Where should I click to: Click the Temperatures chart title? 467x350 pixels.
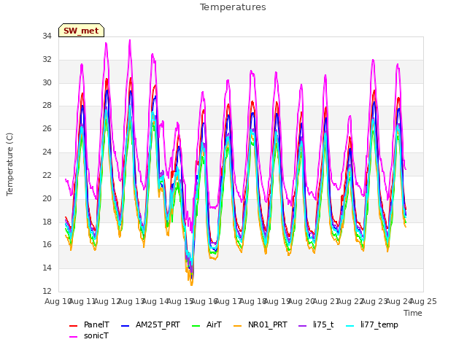tap(233, 7)
